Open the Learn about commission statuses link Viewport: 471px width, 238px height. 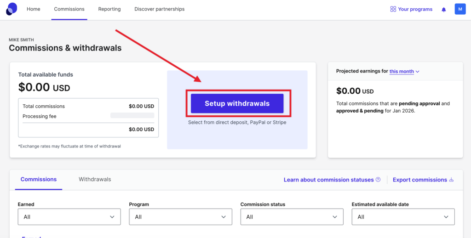328,180
